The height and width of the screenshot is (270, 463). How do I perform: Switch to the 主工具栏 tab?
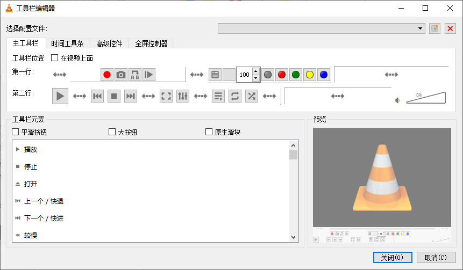[x=26, y=43]
